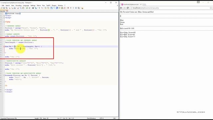The image size is (213, 120).
Task: Click the //INDEXED ARRAY comment line
Action: click(x=13, y=26)
